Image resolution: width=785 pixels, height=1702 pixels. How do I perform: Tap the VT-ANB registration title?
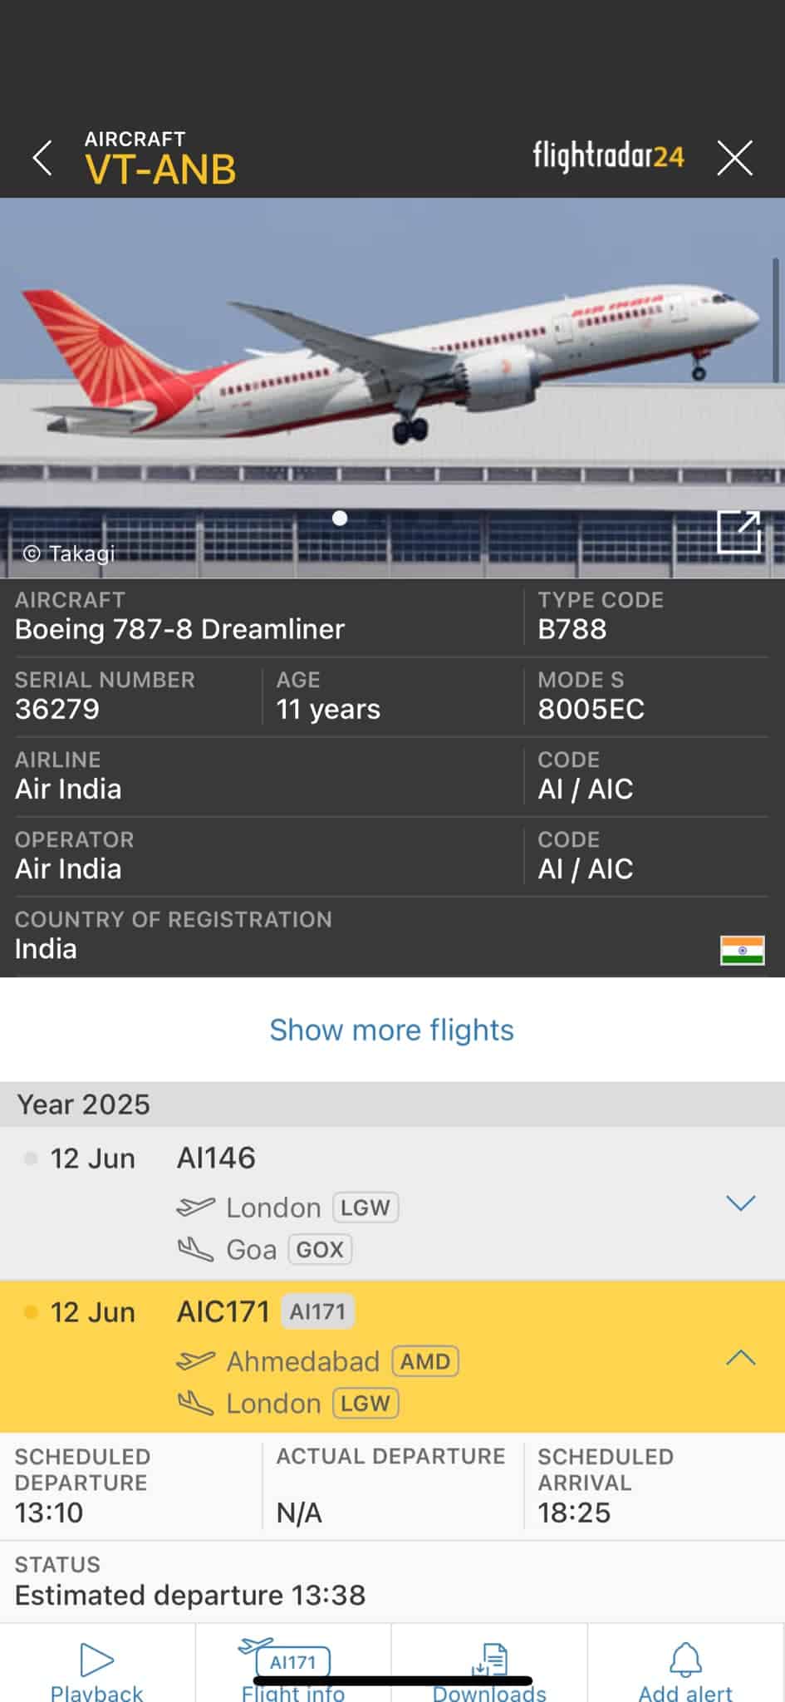click(160, 170)
